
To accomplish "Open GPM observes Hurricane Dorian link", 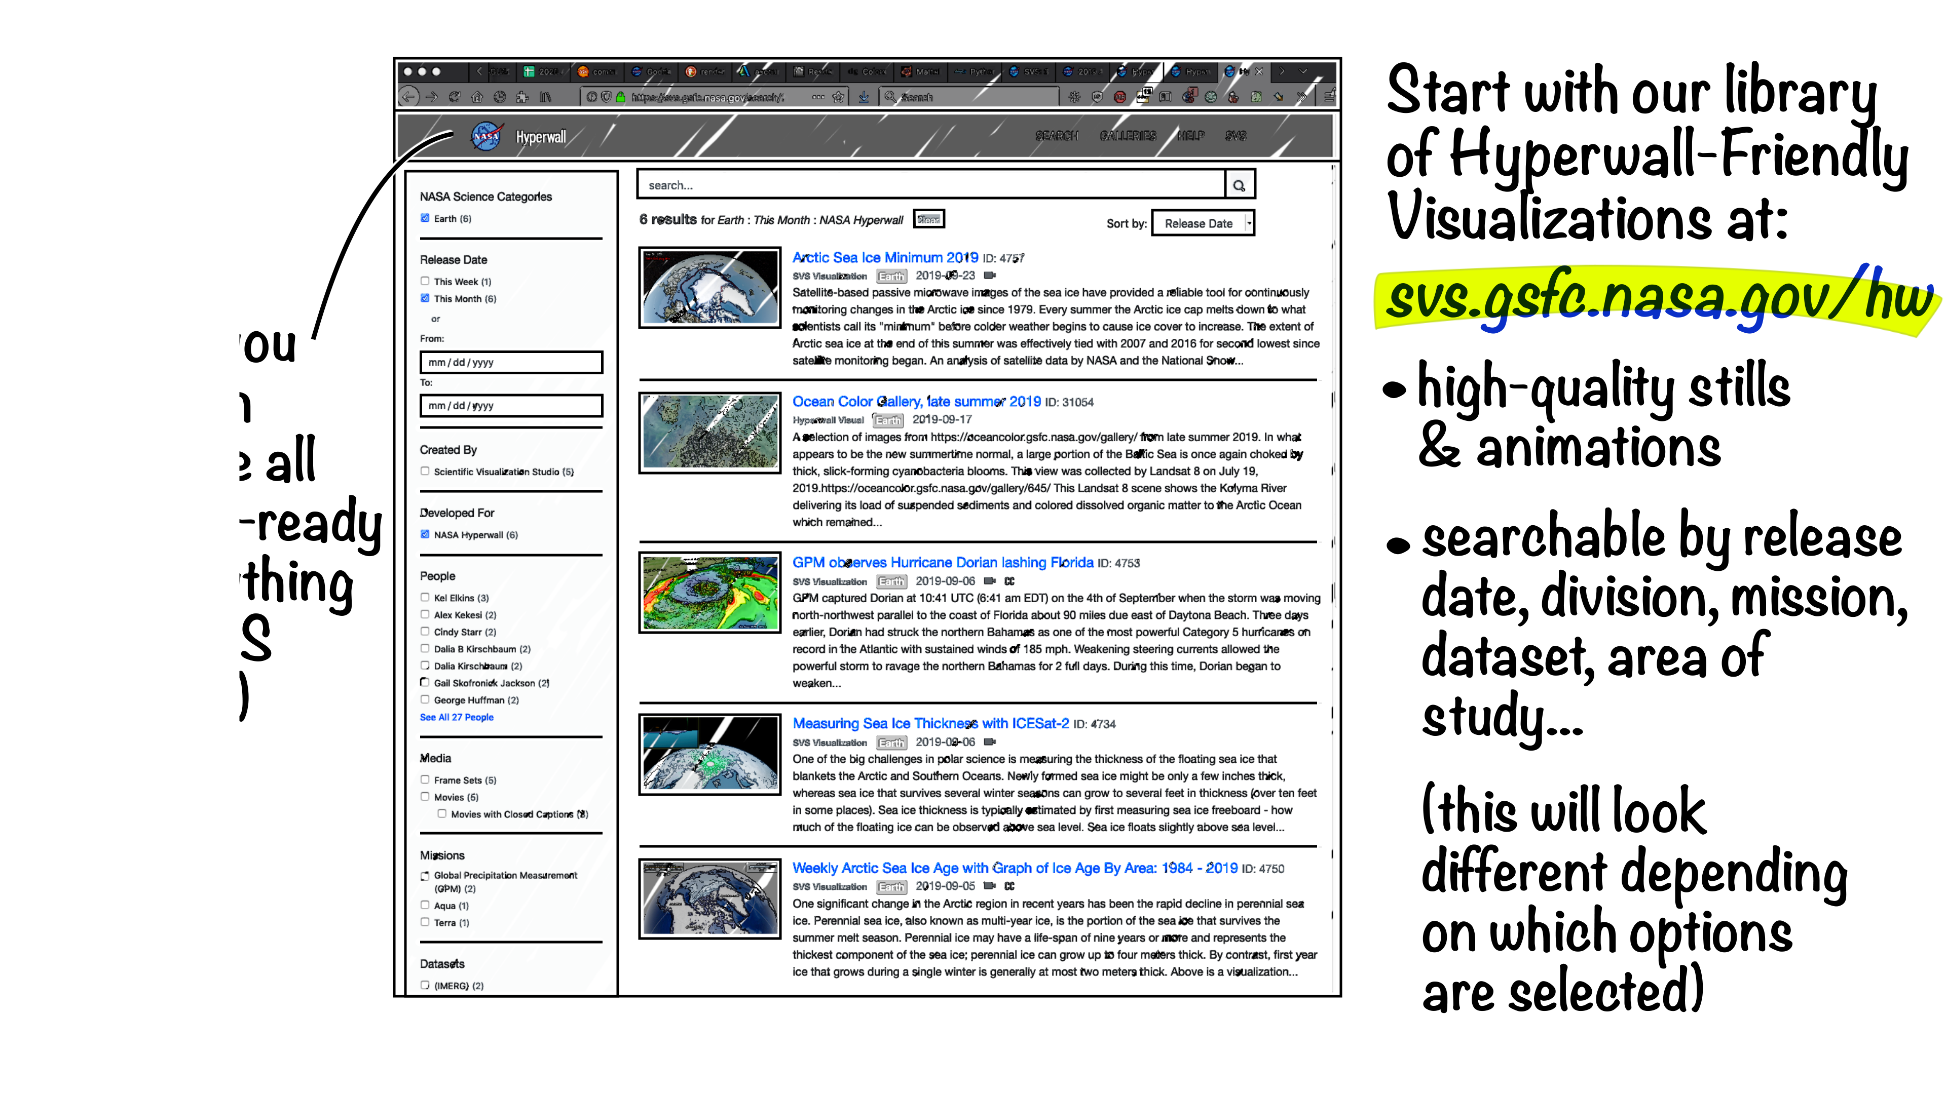I will 943,563.
